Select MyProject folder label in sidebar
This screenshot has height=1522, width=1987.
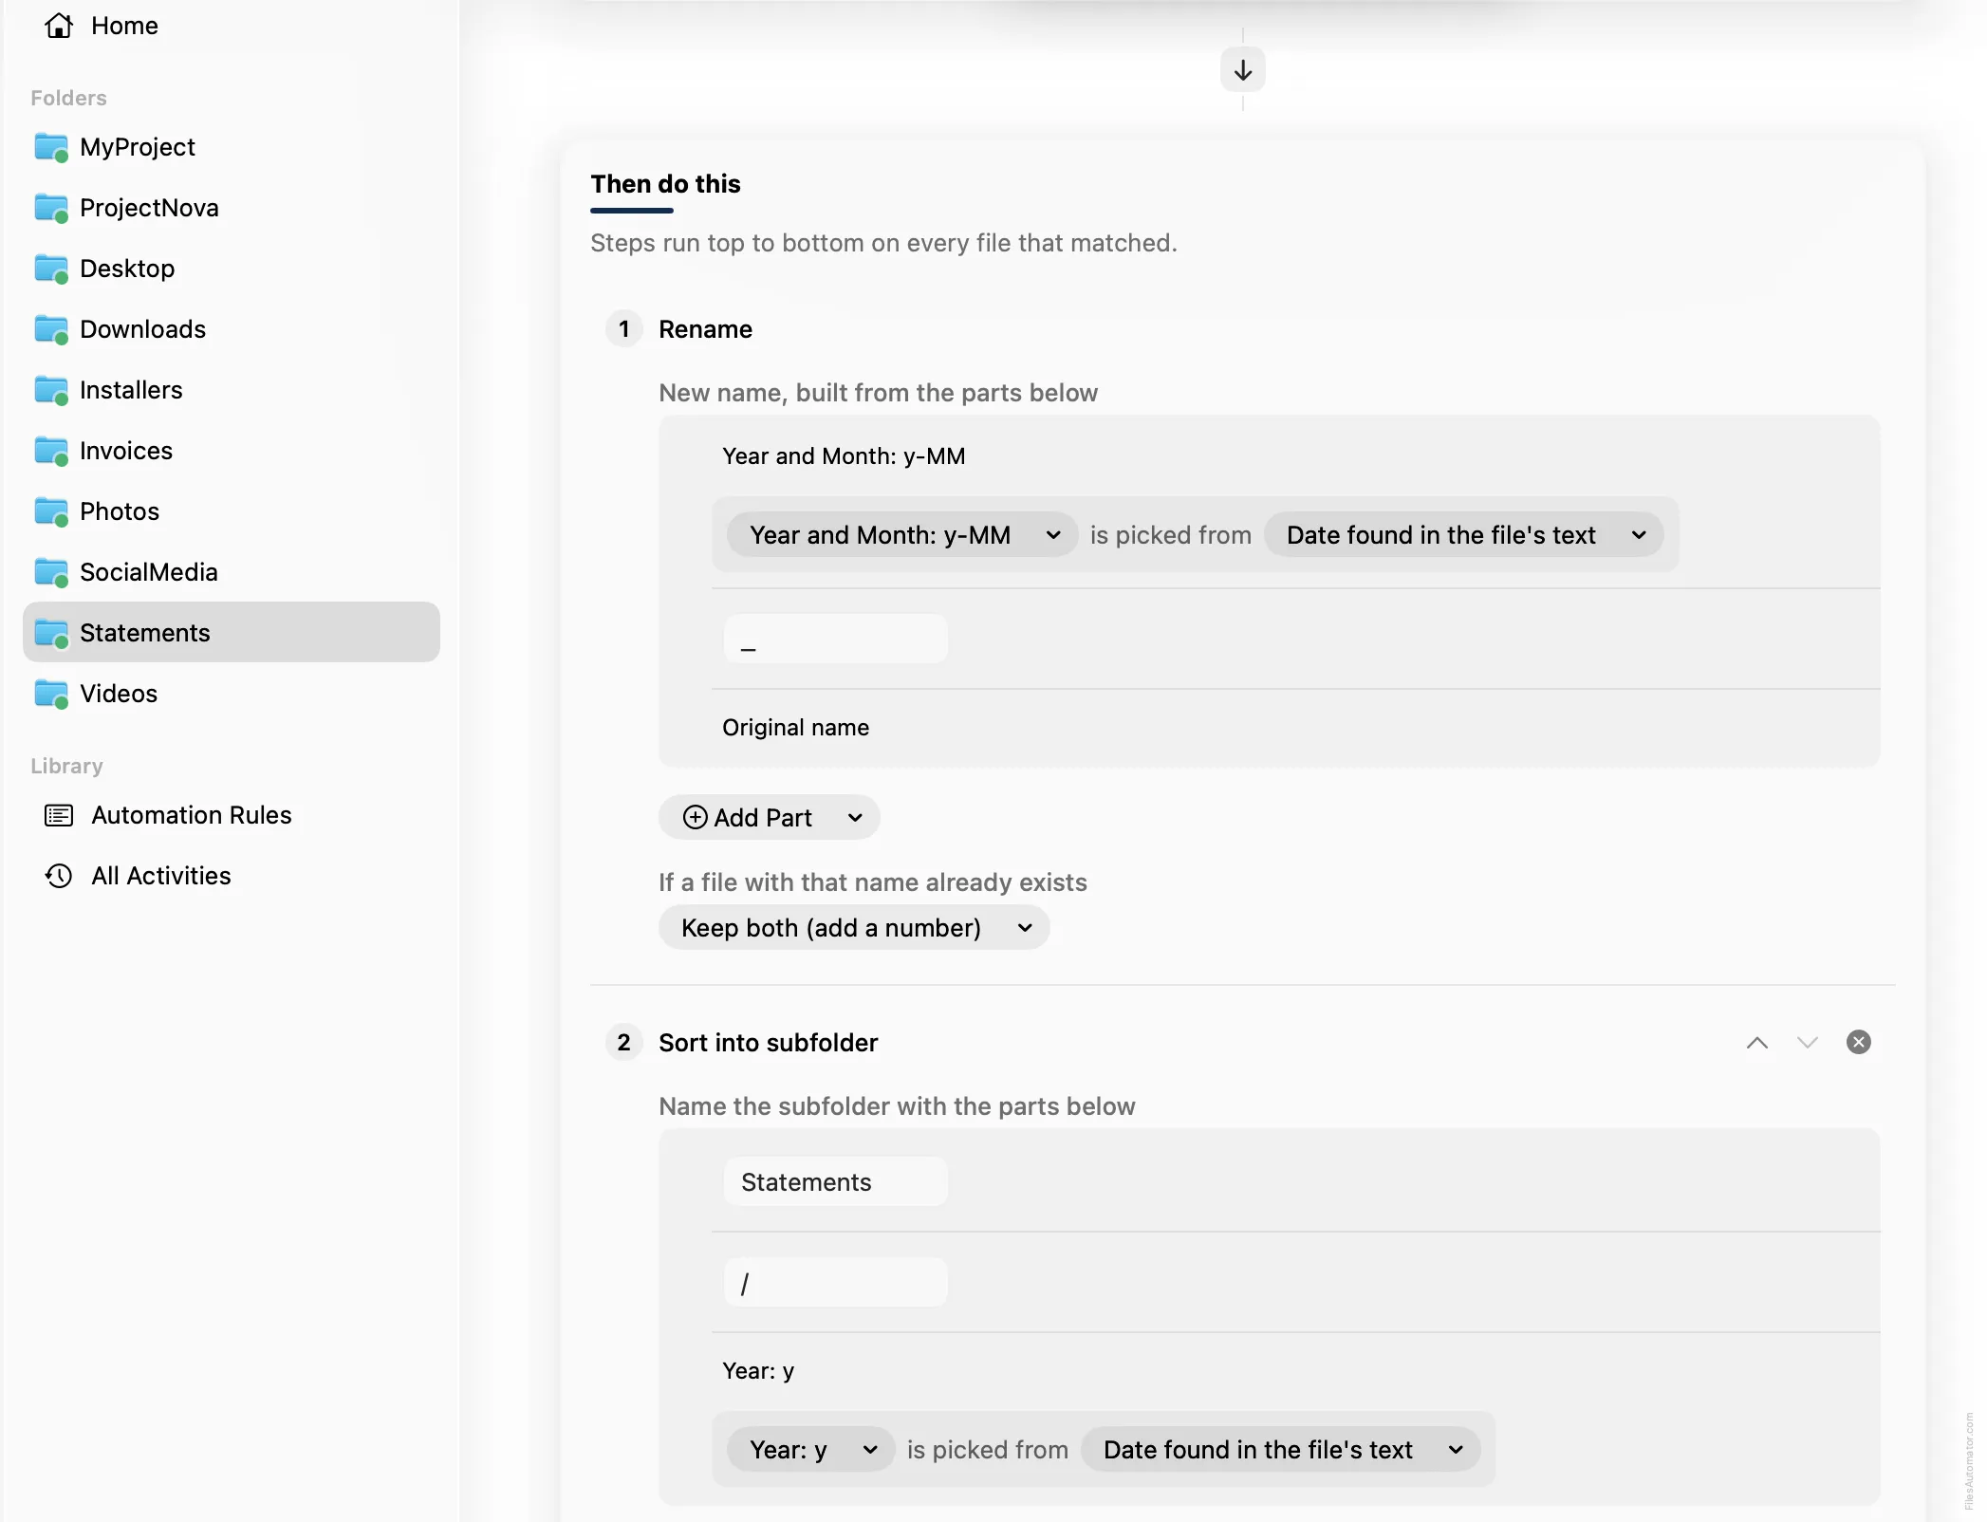tap(138, 147)
